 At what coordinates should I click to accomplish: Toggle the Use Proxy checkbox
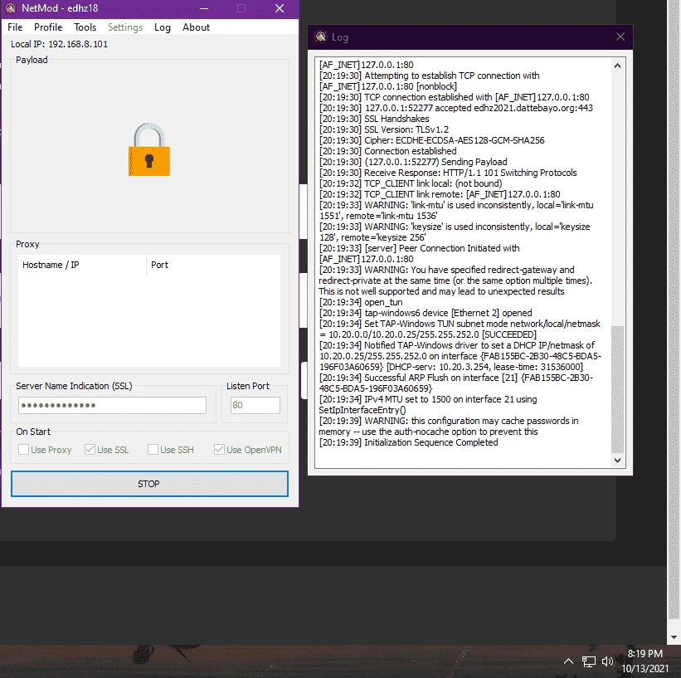pos(24,450)
